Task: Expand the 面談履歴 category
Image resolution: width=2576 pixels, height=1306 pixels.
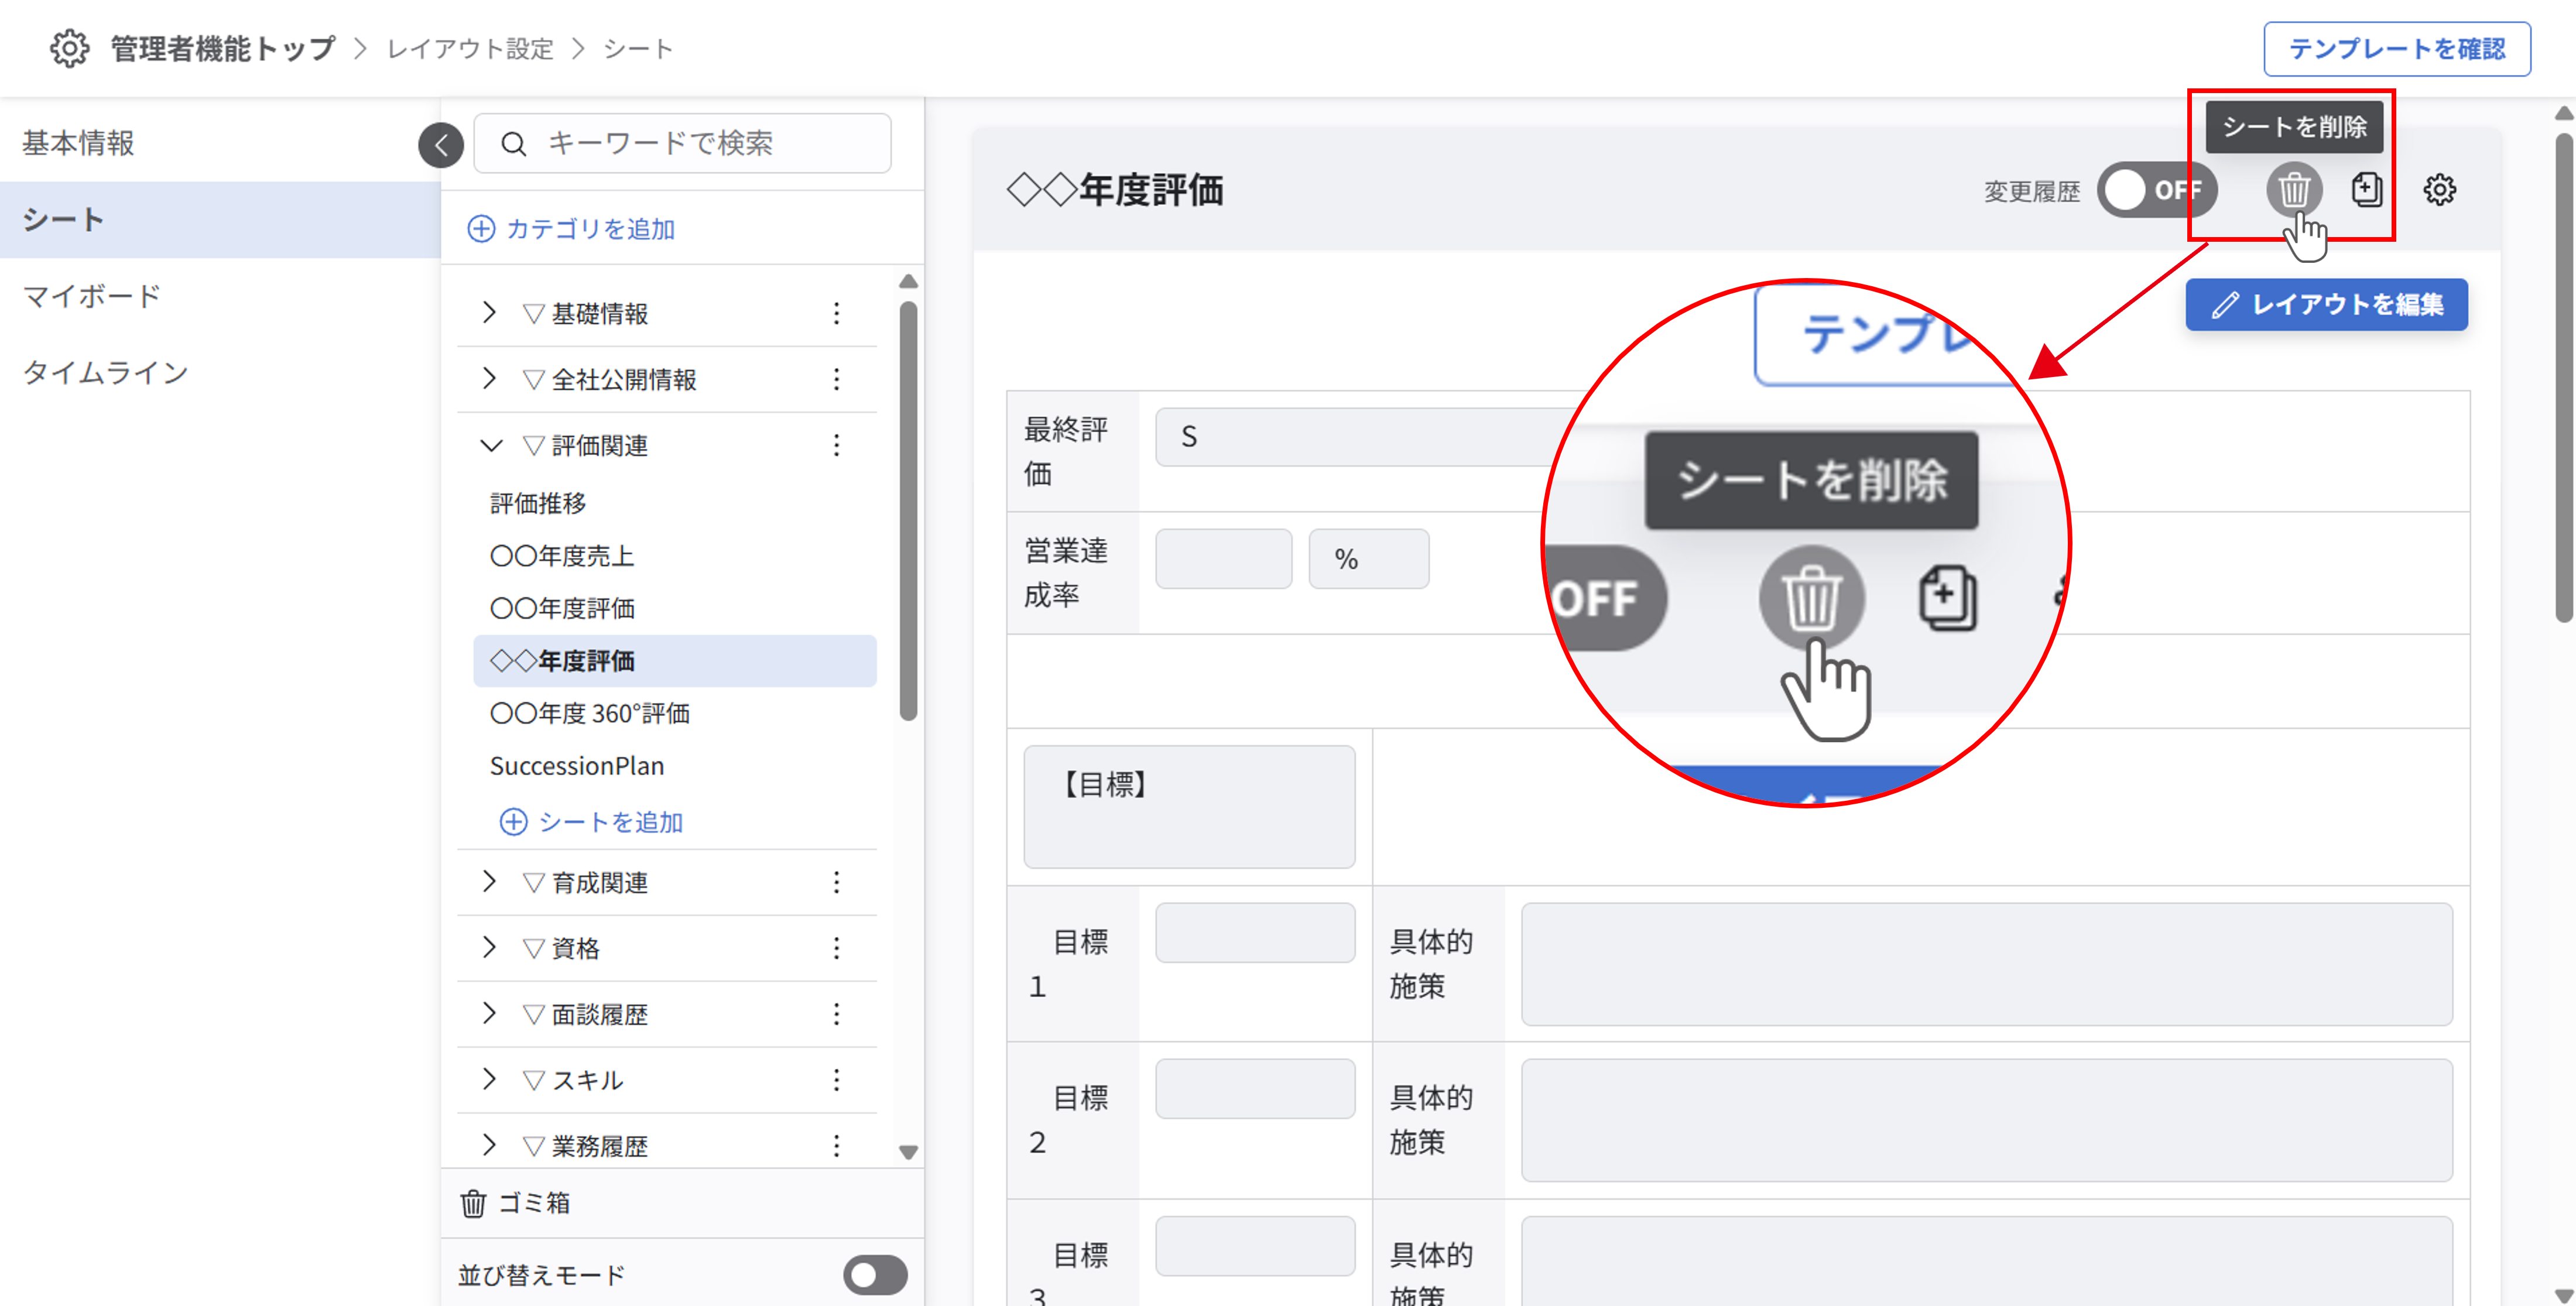Action: point(489,1014)
